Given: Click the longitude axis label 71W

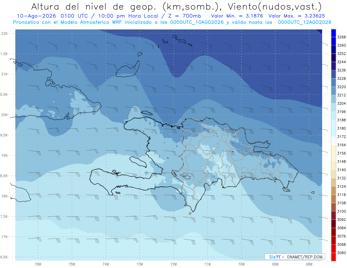Looking at the screenshot, I should click(207, 264).
